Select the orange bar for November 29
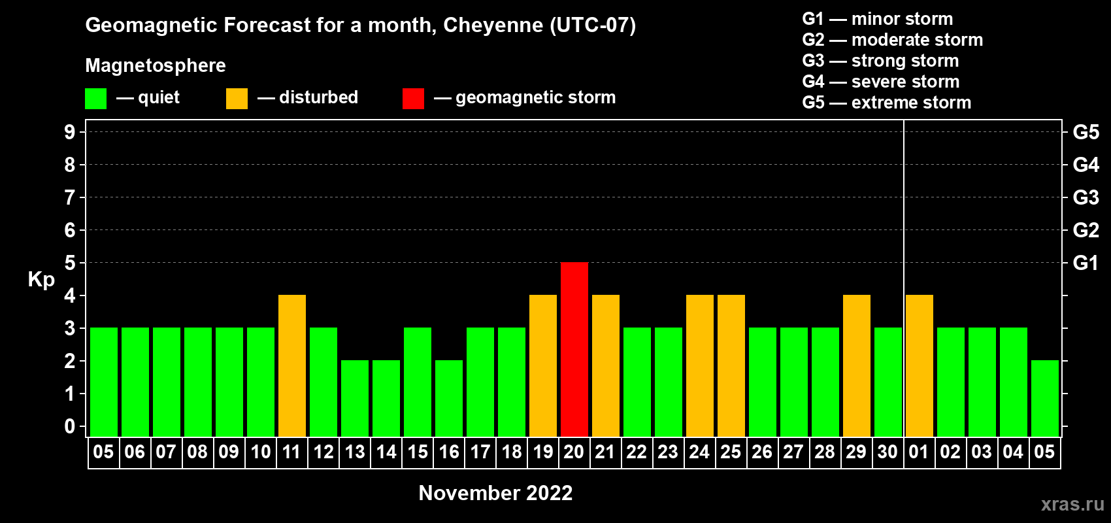This screenshot has width=1111, height=523. [x=857, y=365]
